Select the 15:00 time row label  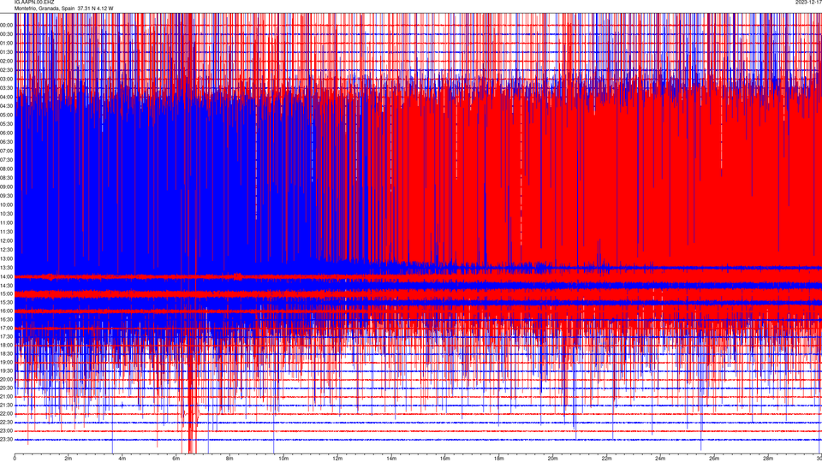pyautogui.click(x=6, y=293)
